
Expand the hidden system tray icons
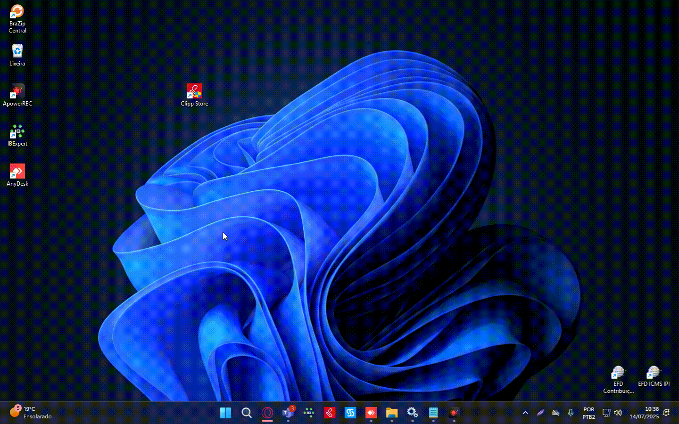click(525, 413)
